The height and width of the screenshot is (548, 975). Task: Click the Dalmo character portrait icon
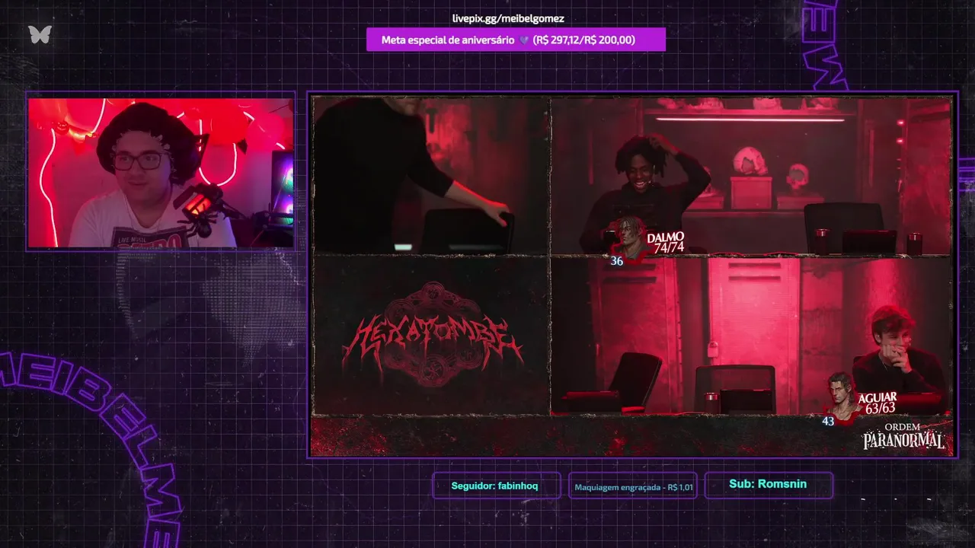tap(628, 237)
